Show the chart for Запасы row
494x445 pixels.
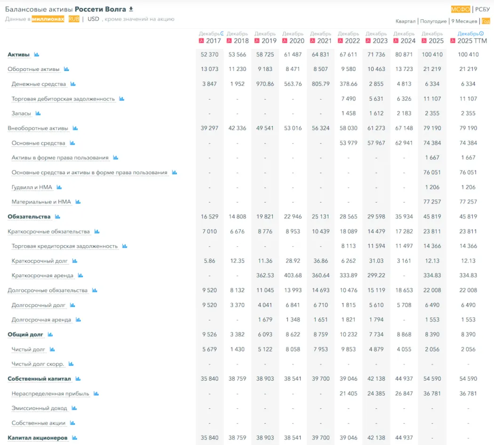(x=38, y=114)
